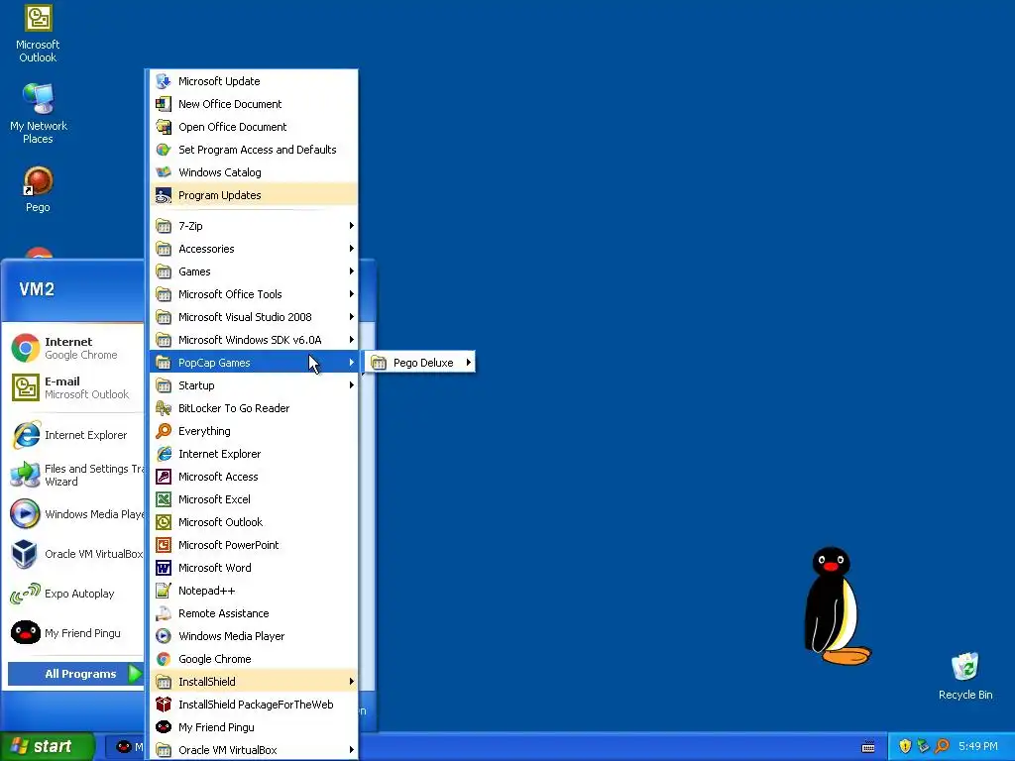Open Google Chrome from All Programs list
The image size is (1015, 761).
pyautogui.click(x=254, y=659)
